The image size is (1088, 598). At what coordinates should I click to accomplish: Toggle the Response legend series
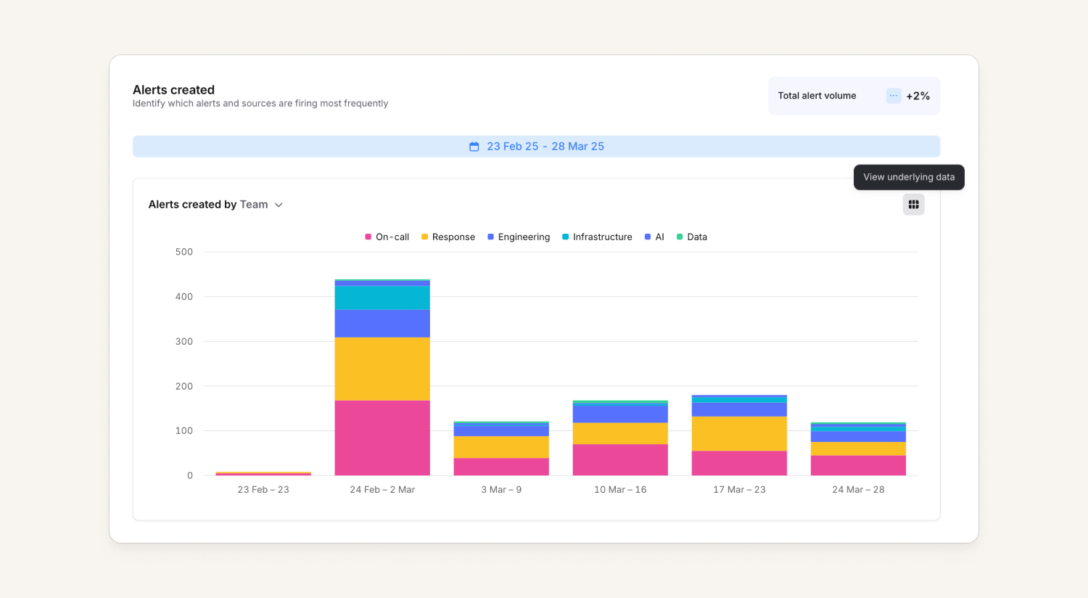click(448, 237)
